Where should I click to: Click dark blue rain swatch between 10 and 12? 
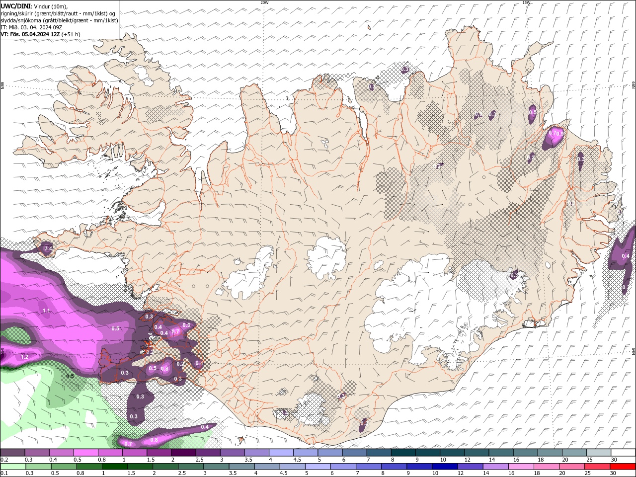coord(445,466)
